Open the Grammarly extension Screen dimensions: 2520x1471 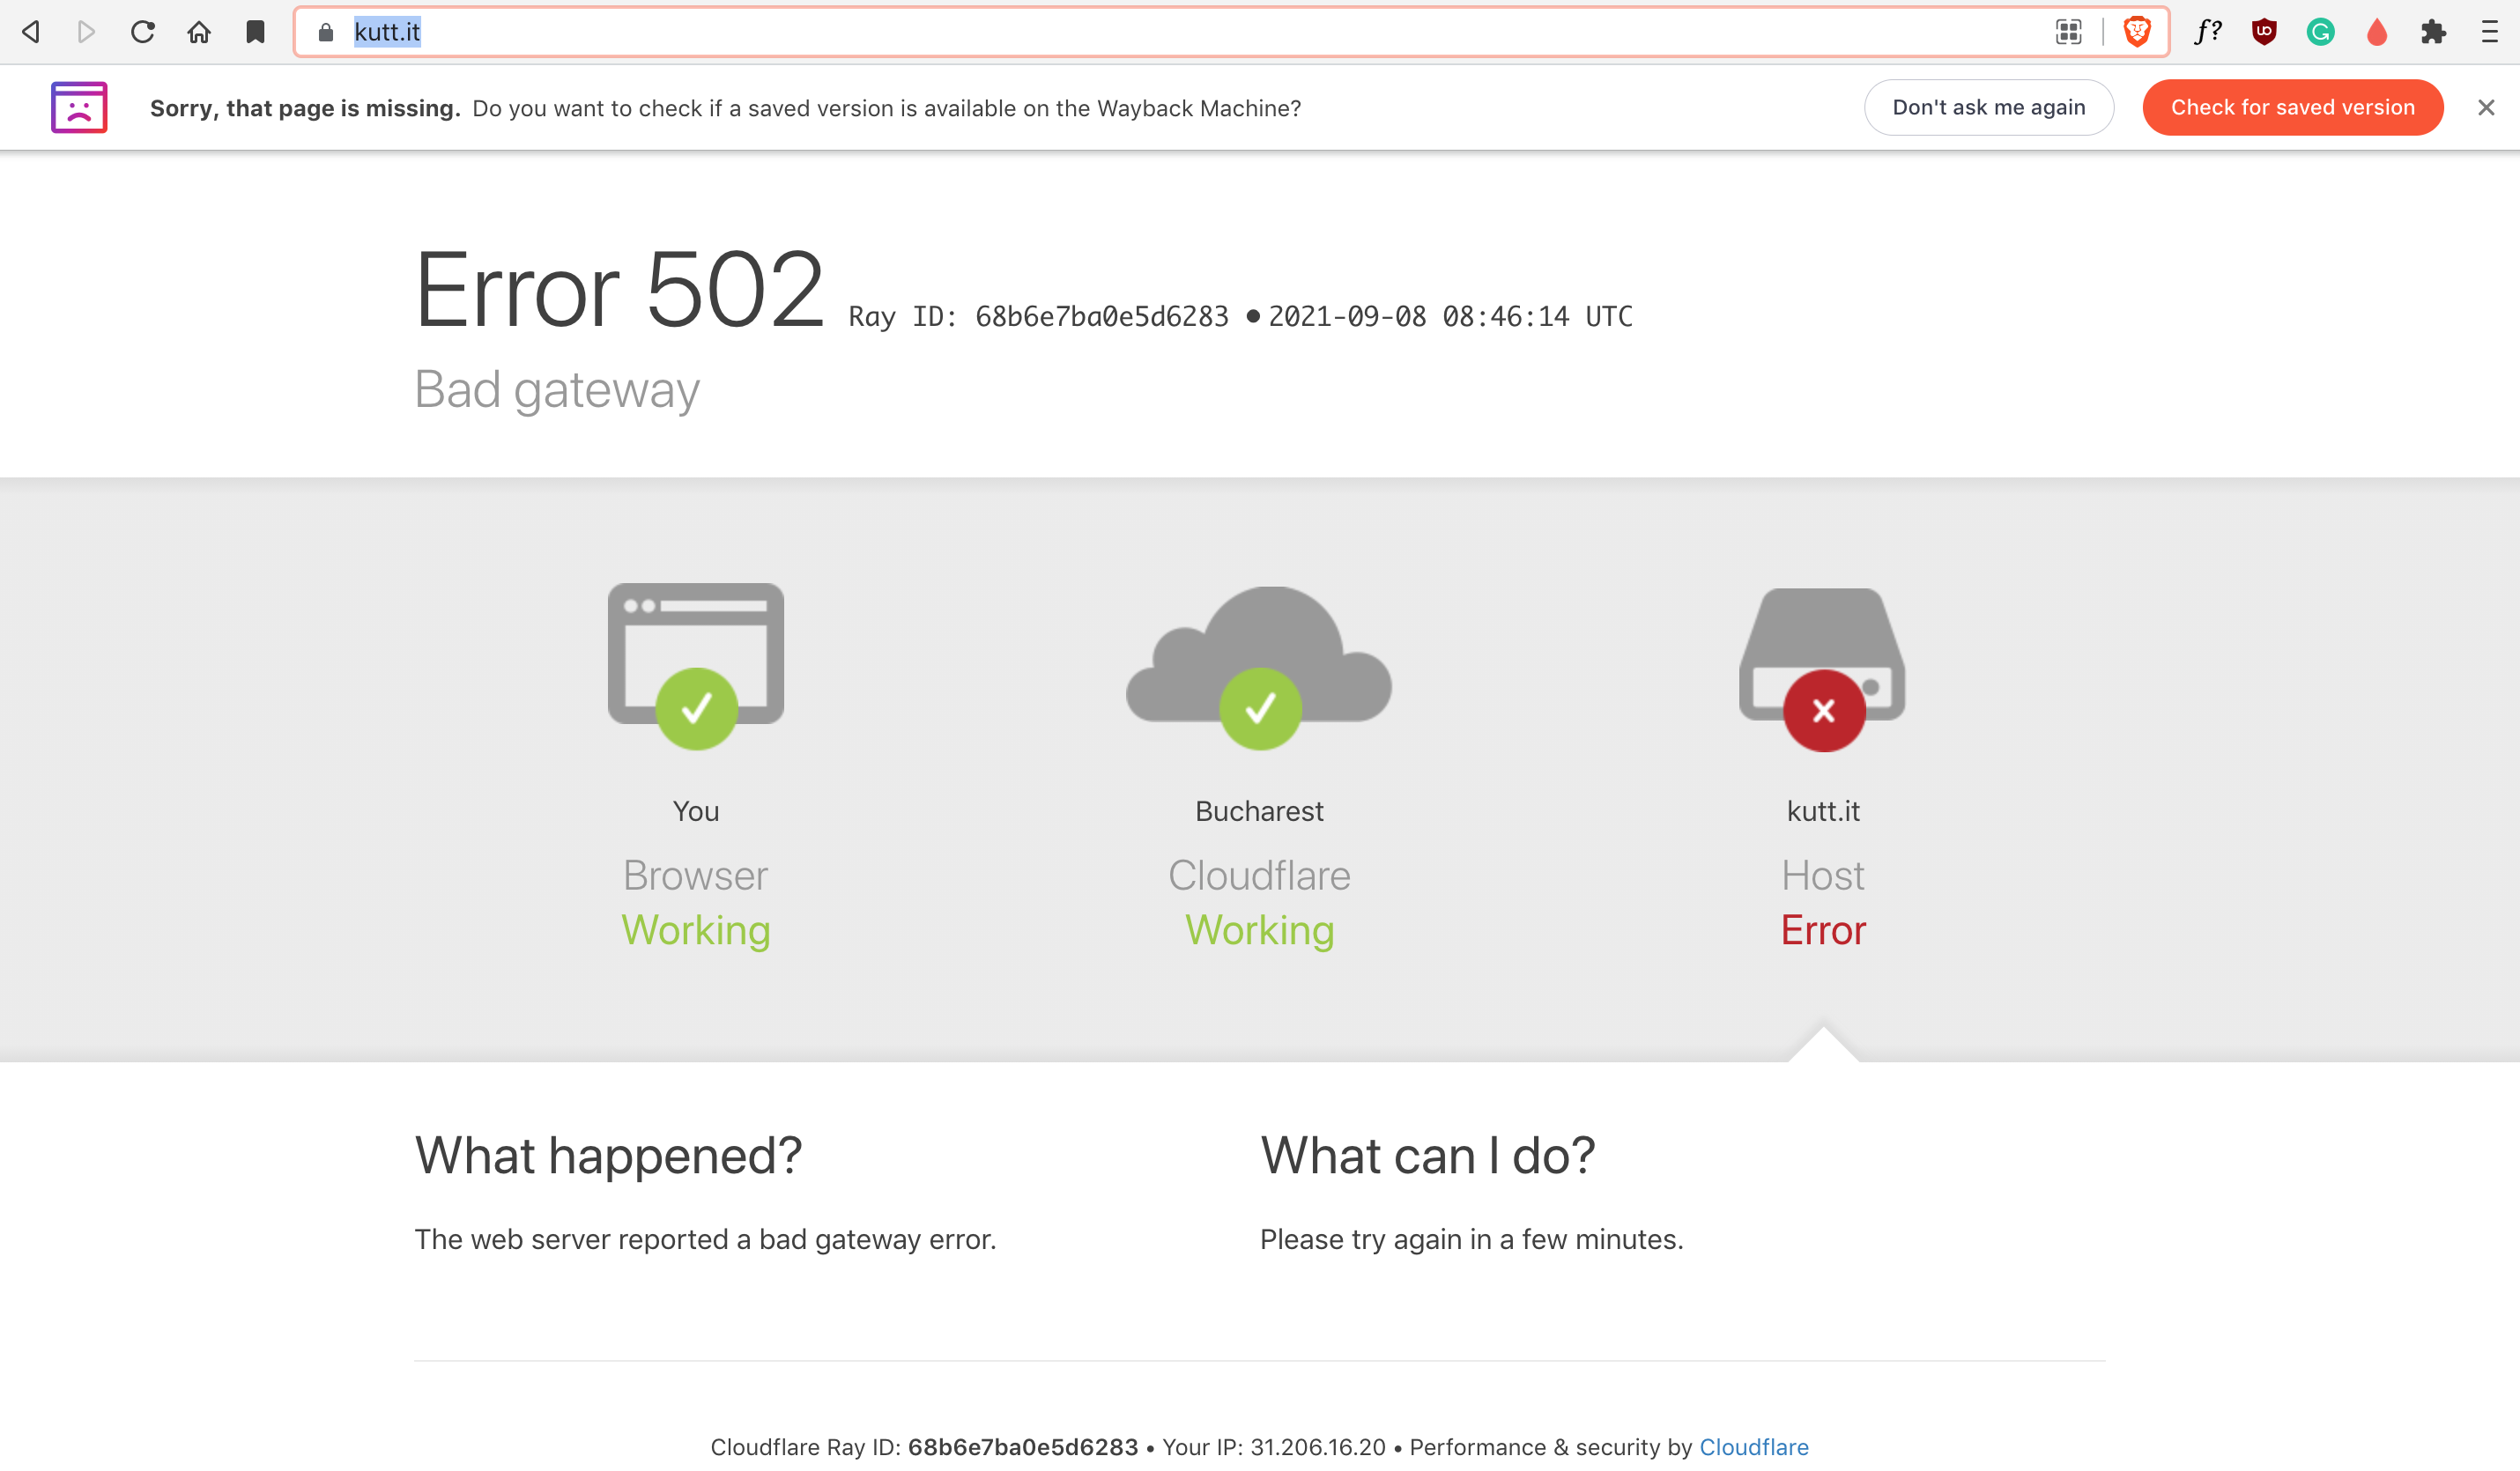click(2320, 31)
